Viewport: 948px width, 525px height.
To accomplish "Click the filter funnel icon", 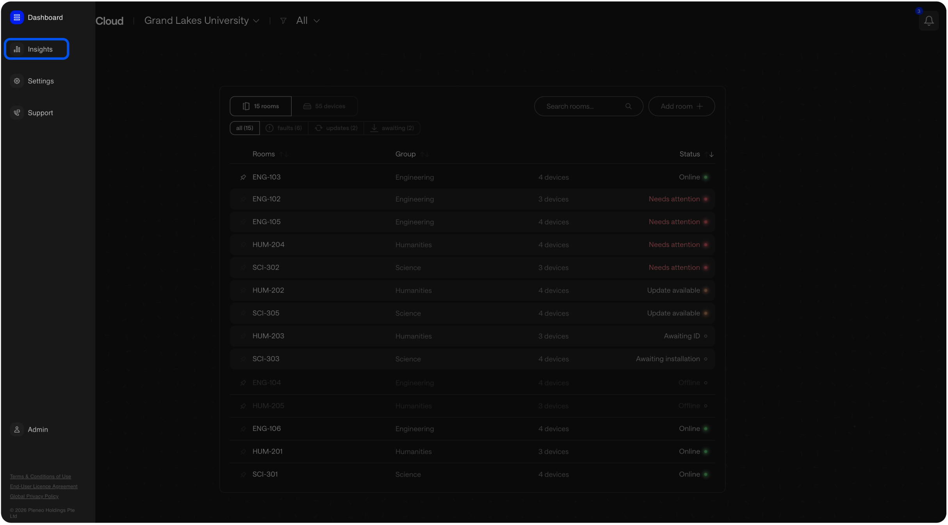I will click(x=283, y=21).
